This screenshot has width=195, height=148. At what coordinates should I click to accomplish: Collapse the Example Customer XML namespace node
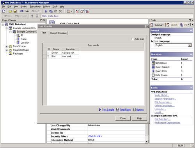(x=7, y=28)
